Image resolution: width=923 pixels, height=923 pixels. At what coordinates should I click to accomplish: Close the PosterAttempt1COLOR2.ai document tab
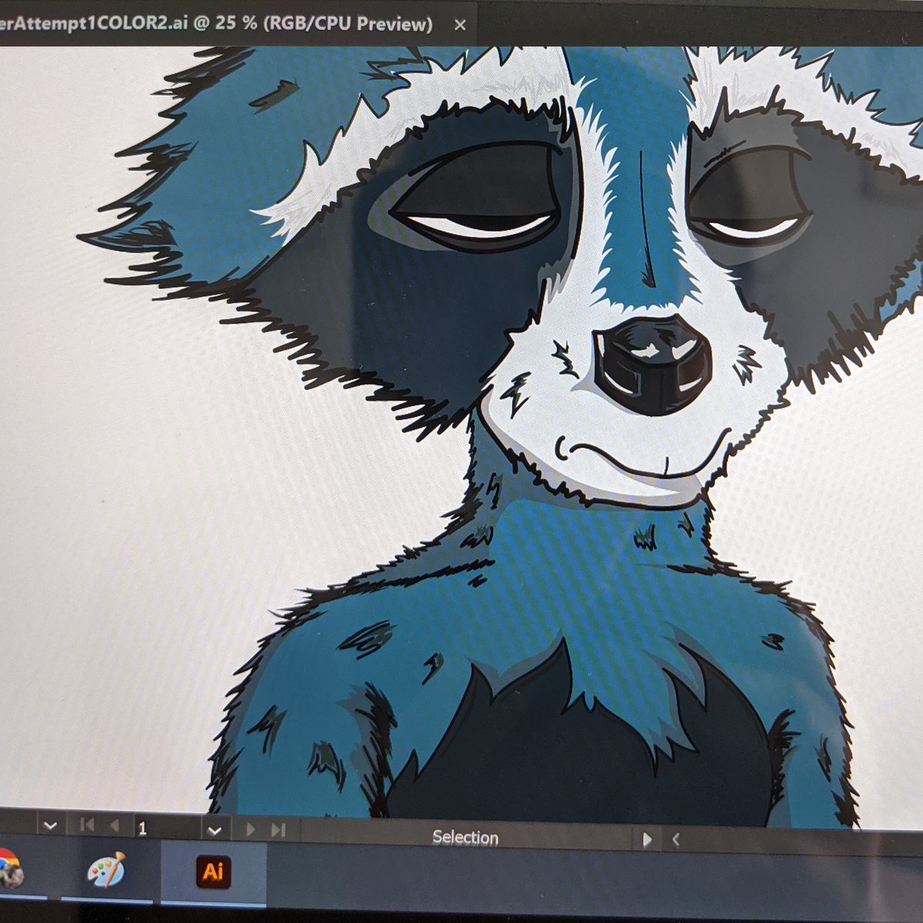[x=460, y=25]
